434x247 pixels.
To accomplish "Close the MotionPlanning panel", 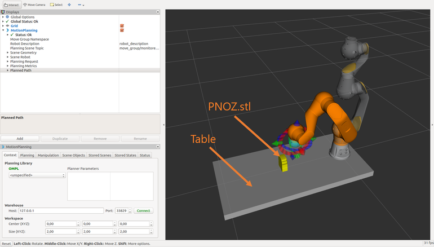I will pyautogui.click(x=157, y=147).
